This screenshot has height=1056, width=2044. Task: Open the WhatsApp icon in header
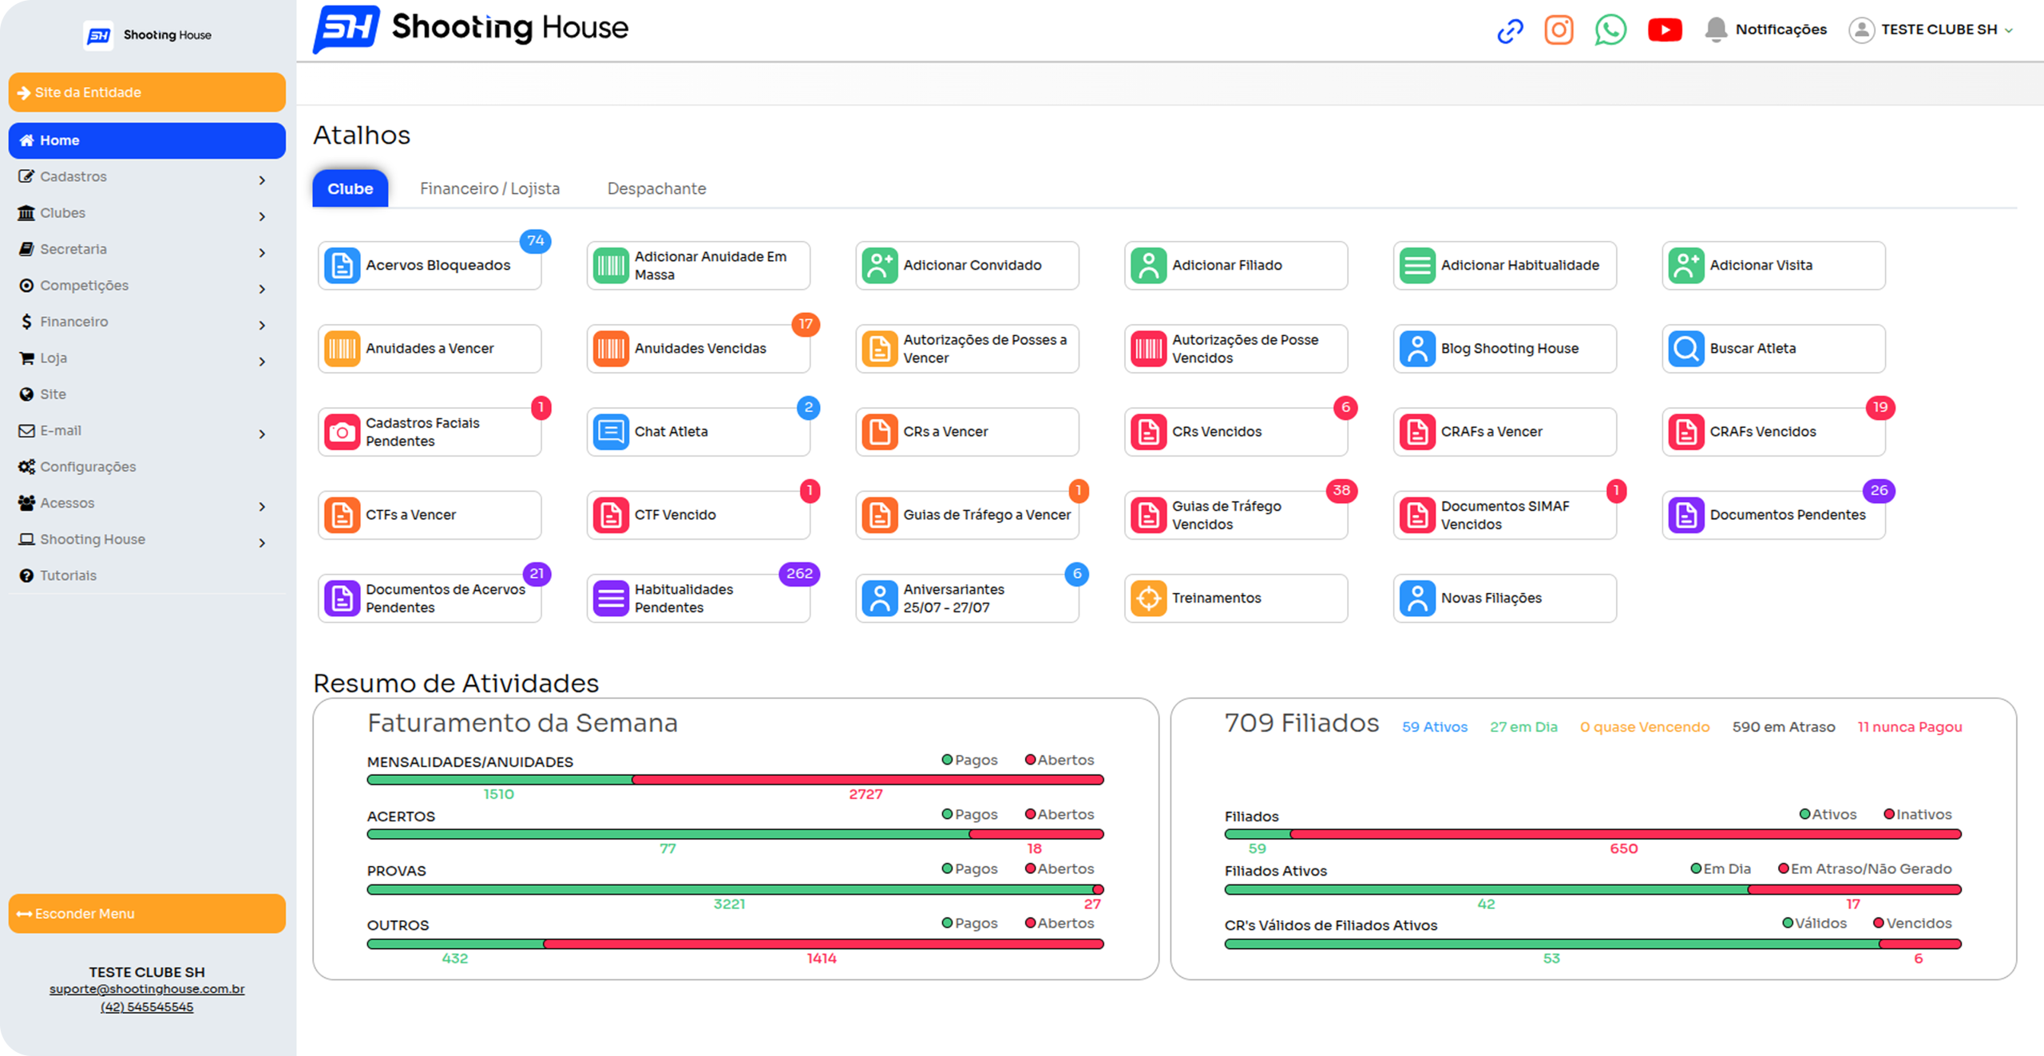point(1610,30)
